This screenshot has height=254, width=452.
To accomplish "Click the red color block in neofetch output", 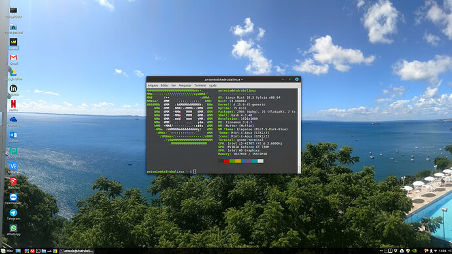I will pos(227,161).
